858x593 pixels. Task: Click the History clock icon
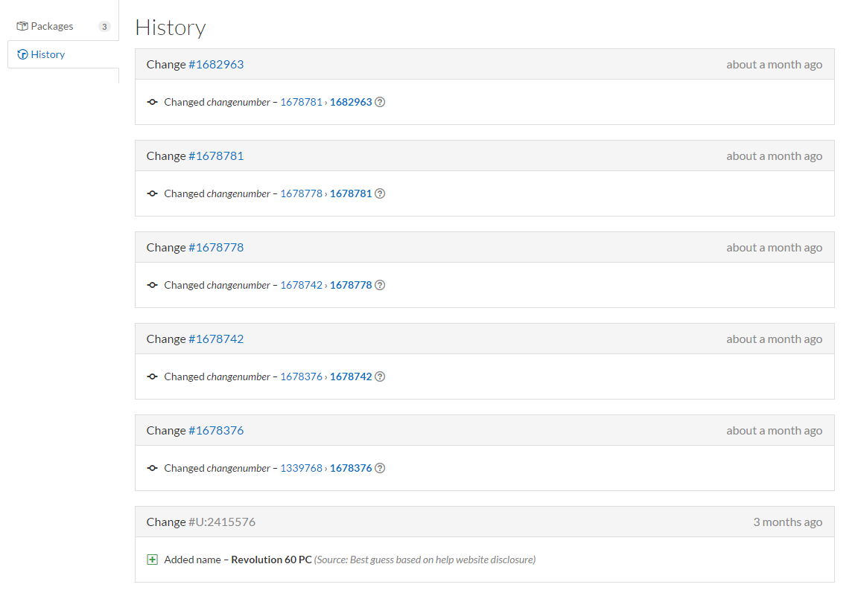[x=22, y=54]
